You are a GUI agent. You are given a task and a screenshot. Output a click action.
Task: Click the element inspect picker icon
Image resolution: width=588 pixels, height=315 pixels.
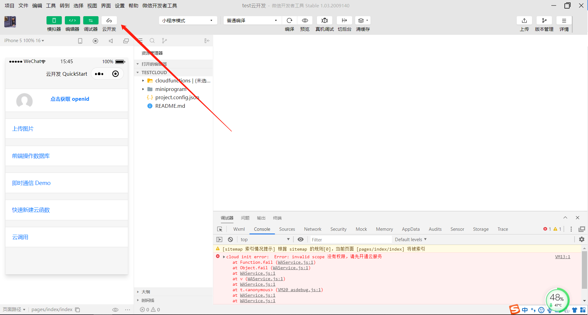coord(220,229)
